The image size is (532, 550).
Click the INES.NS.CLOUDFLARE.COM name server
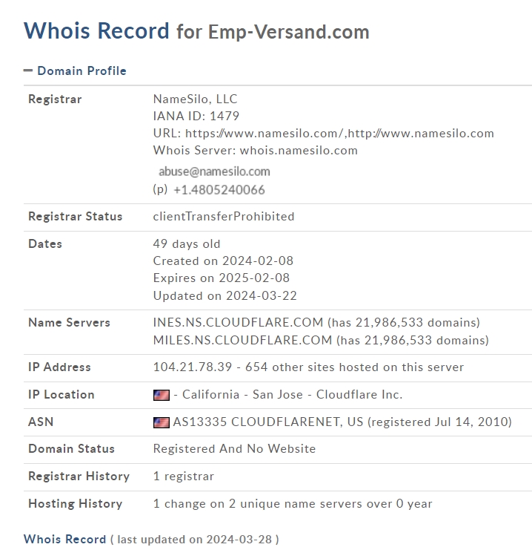pyautogui.click(x=238, y=322)
